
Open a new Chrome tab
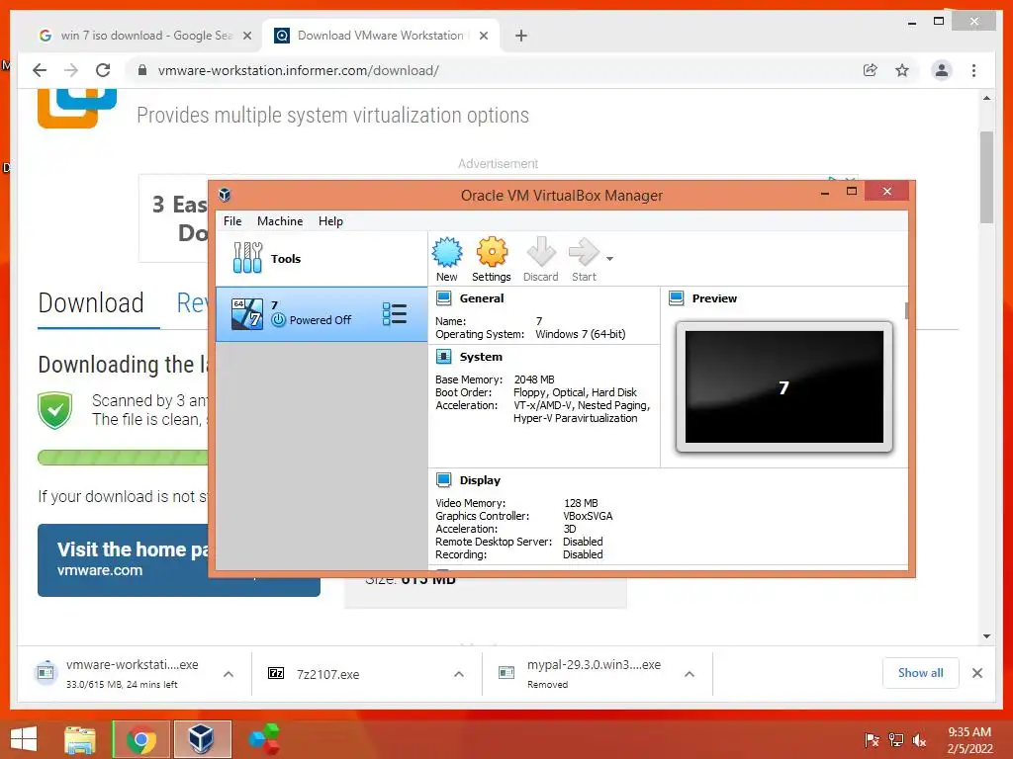pyautogui.click(x=521, y=36)
